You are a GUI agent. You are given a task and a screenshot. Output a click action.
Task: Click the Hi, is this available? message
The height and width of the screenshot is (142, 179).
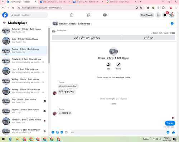click(68, 86)
